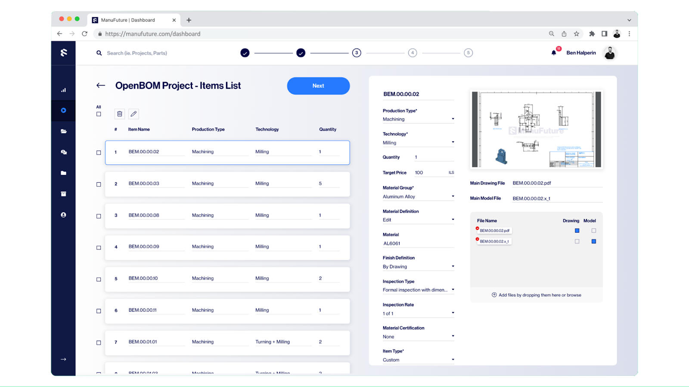689x387 pixels.
Task: Open the user account sidebar icon
Action: click(63, 215)
